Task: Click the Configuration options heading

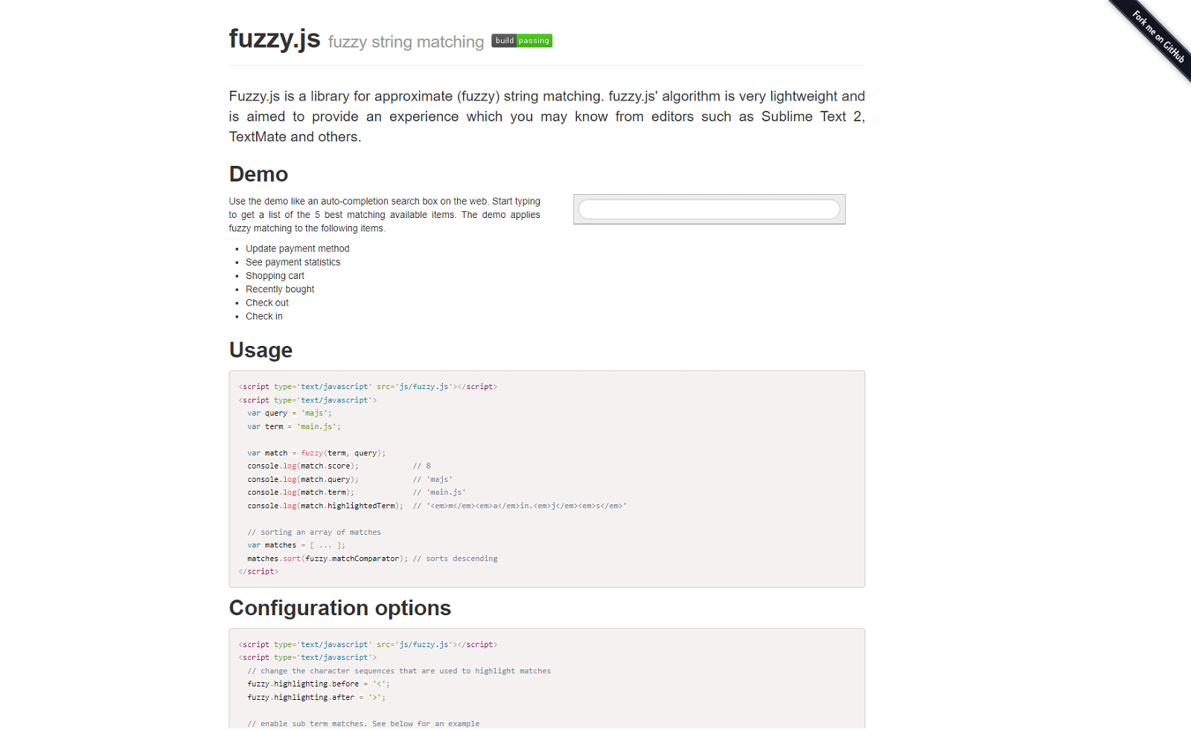Action: (340, 608)
